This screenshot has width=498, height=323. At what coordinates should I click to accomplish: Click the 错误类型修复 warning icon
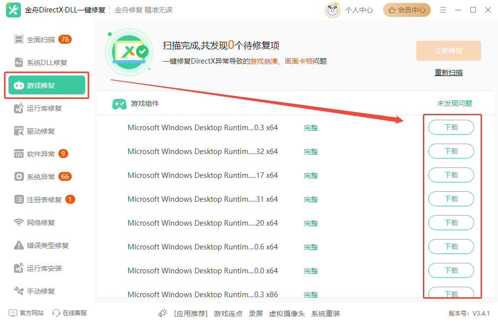[19, 245]
